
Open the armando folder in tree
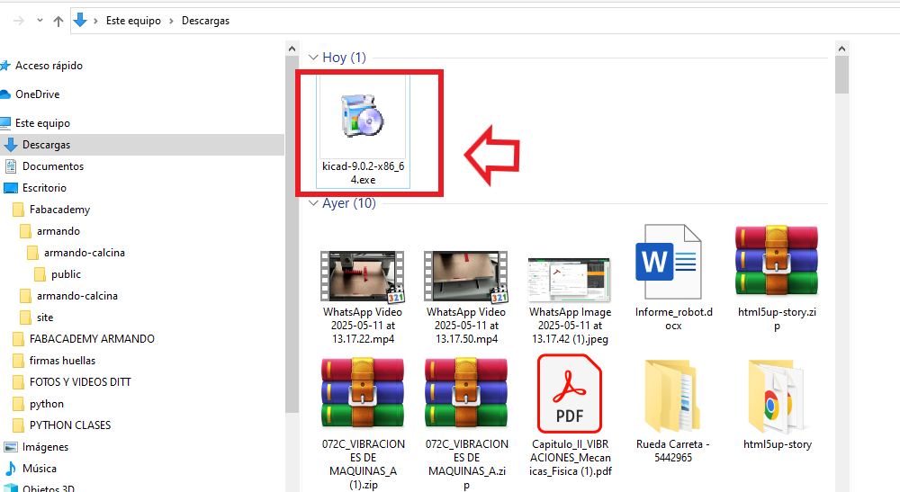[58, 231]
